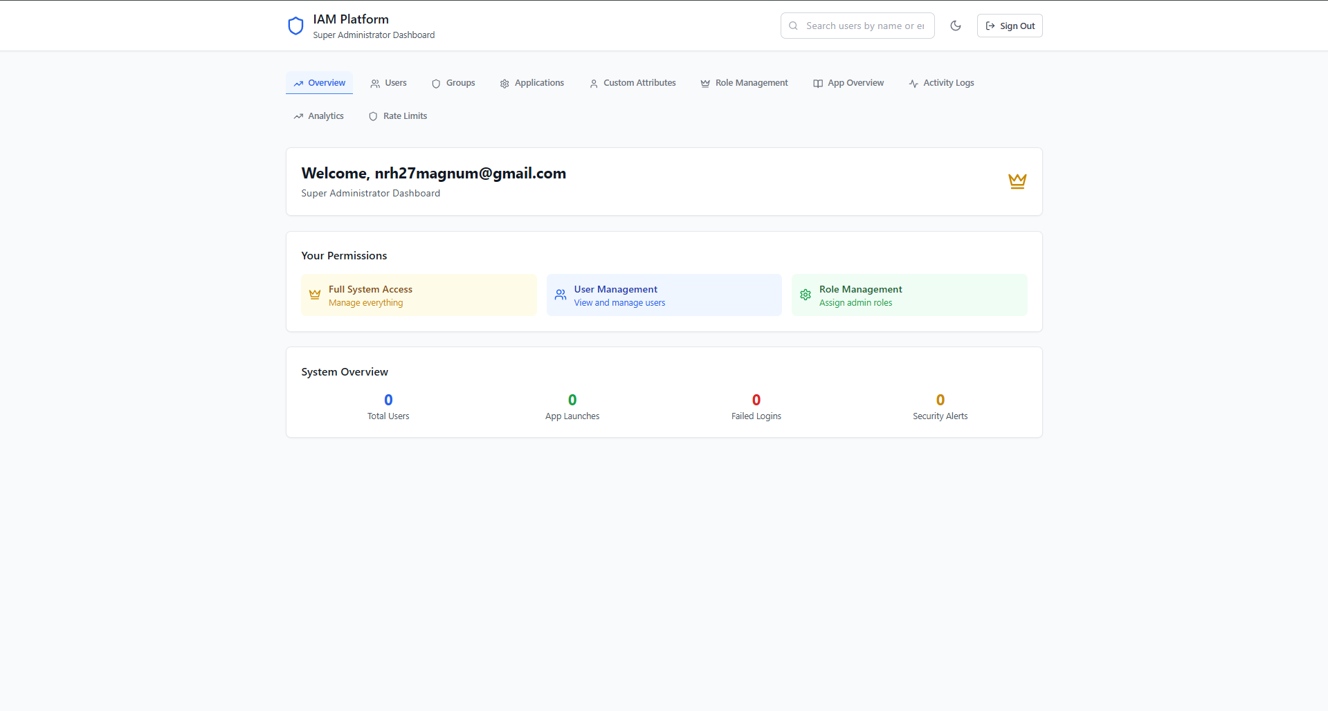Viewport: 1328px width, 711px height.
Task: Go to the Custom Attributes tab
Action: 633,83
